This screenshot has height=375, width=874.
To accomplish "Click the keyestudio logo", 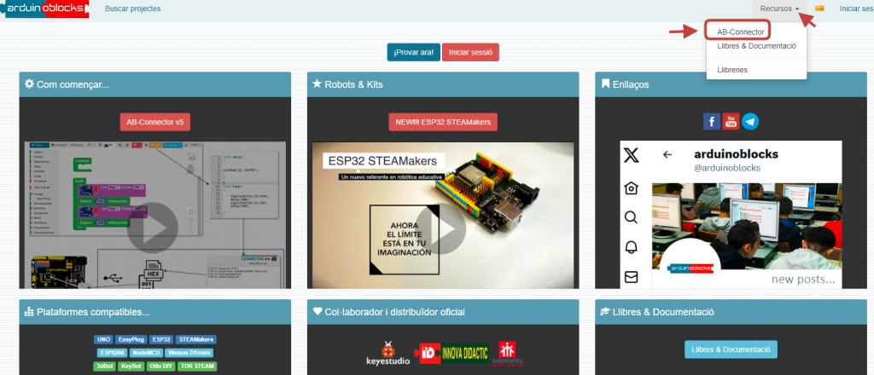I will coord(388,354).
